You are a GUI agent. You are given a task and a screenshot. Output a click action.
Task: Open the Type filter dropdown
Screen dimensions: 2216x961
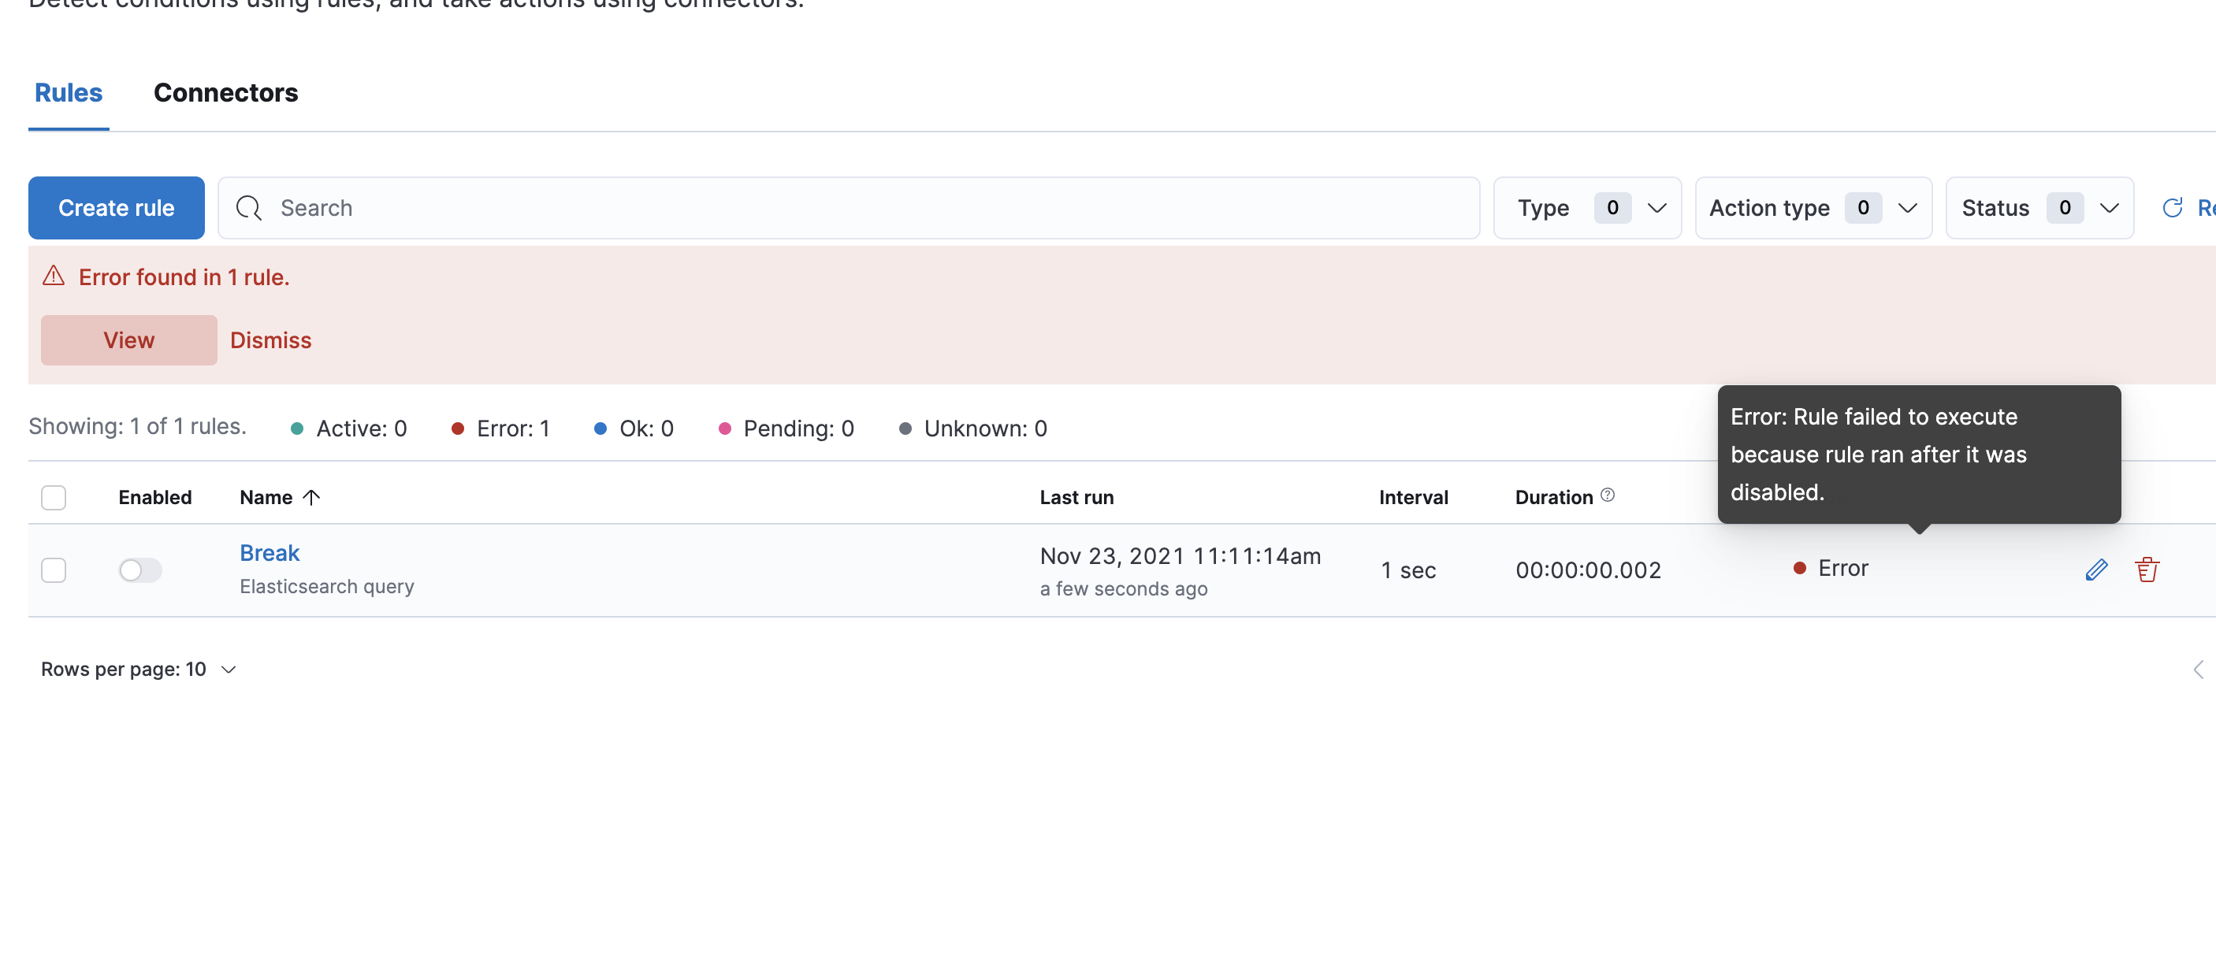(x=1586, y=208)
